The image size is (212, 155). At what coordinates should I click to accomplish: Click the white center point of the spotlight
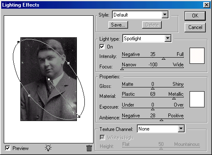coord(49,79)
